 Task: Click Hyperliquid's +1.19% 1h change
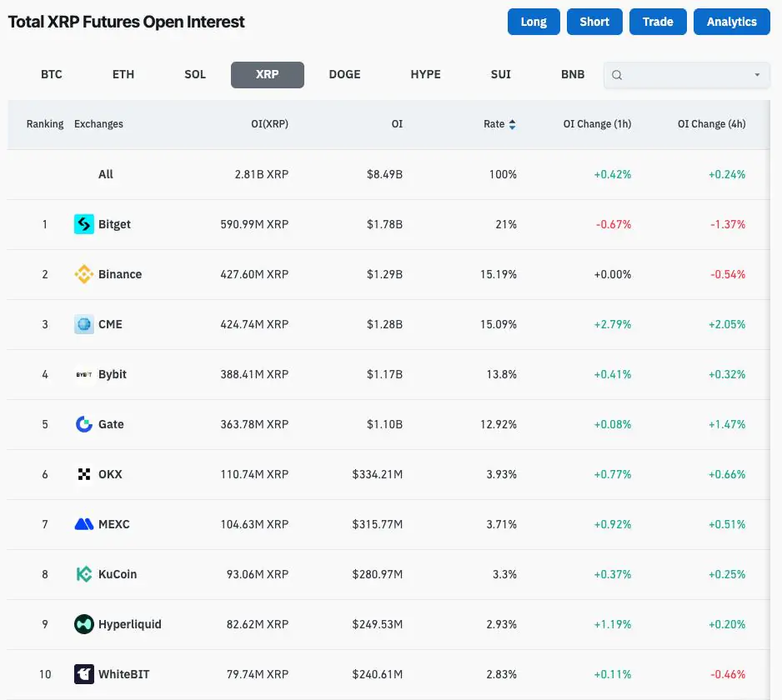[x=613, y=624]
